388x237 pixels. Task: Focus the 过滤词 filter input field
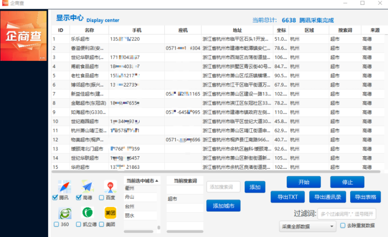[x=347, y=214]
